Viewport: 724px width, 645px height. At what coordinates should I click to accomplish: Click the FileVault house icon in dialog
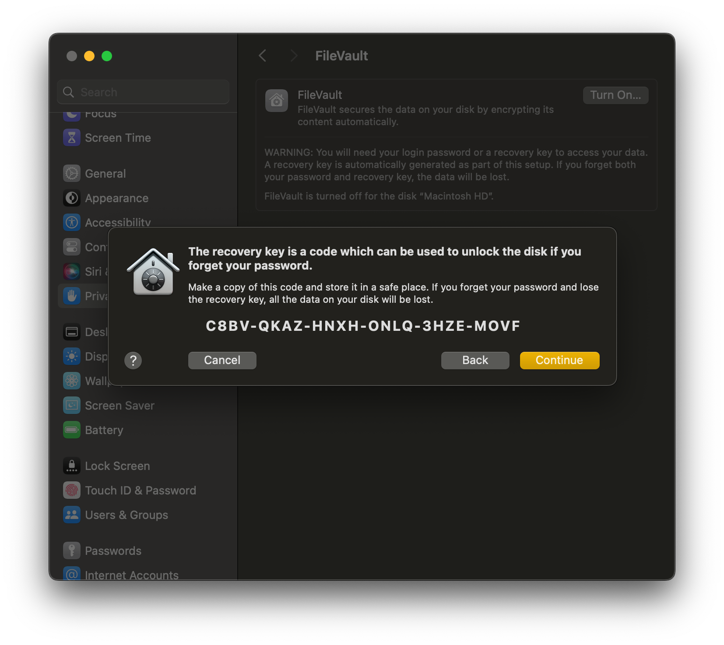tap(153, 272)
